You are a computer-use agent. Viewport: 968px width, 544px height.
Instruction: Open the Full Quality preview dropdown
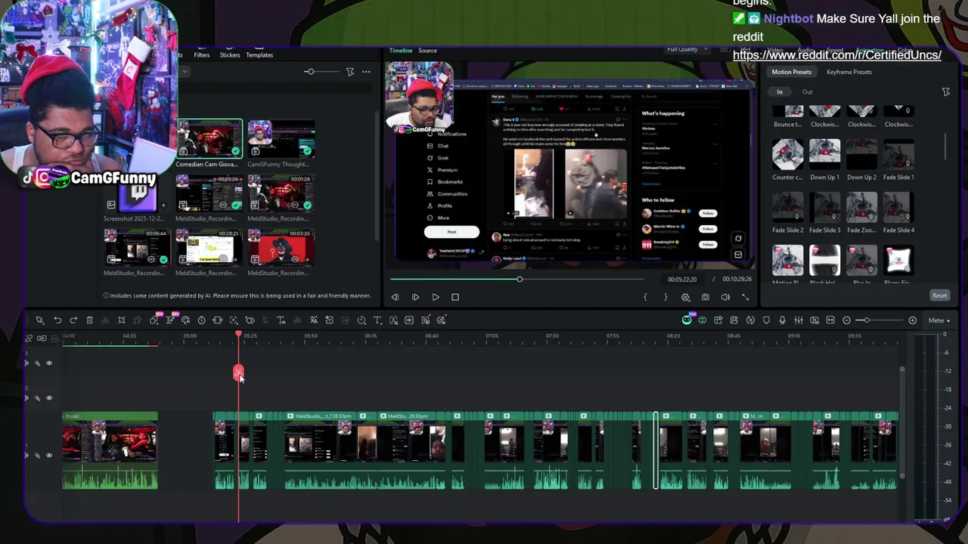[687, 49]
